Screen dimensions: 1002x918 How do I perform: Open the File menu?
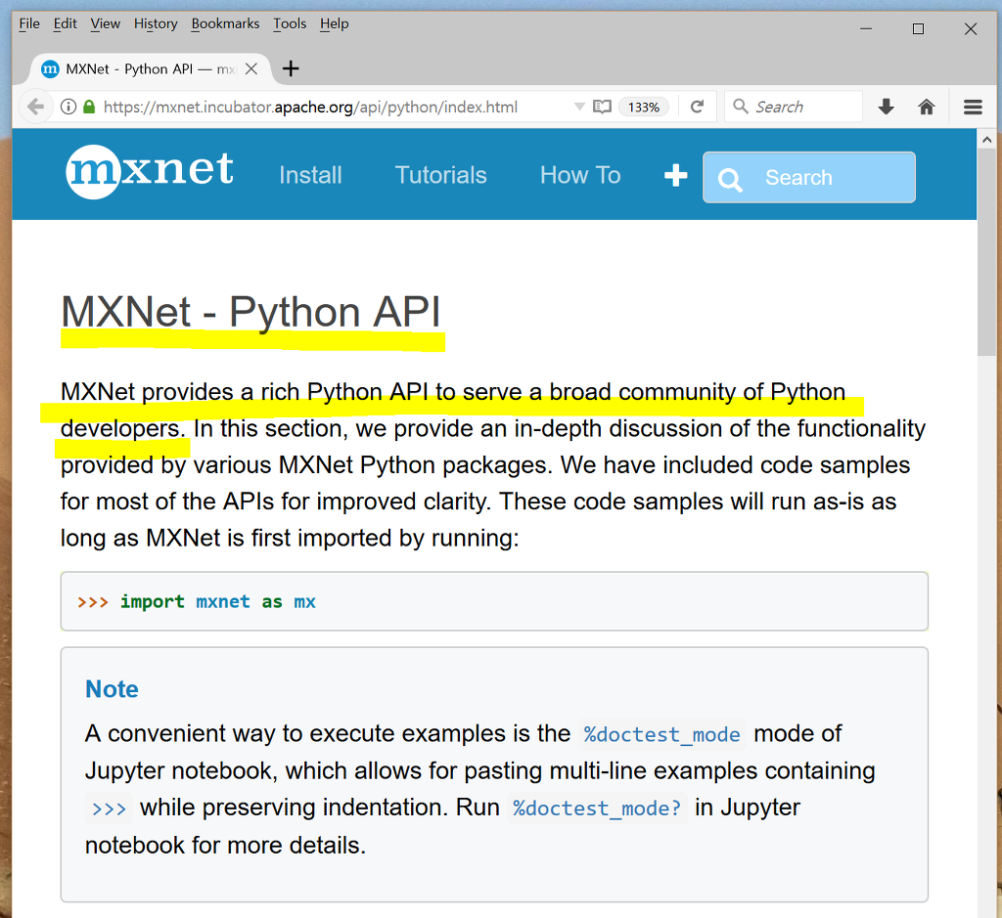click(29, 24)
